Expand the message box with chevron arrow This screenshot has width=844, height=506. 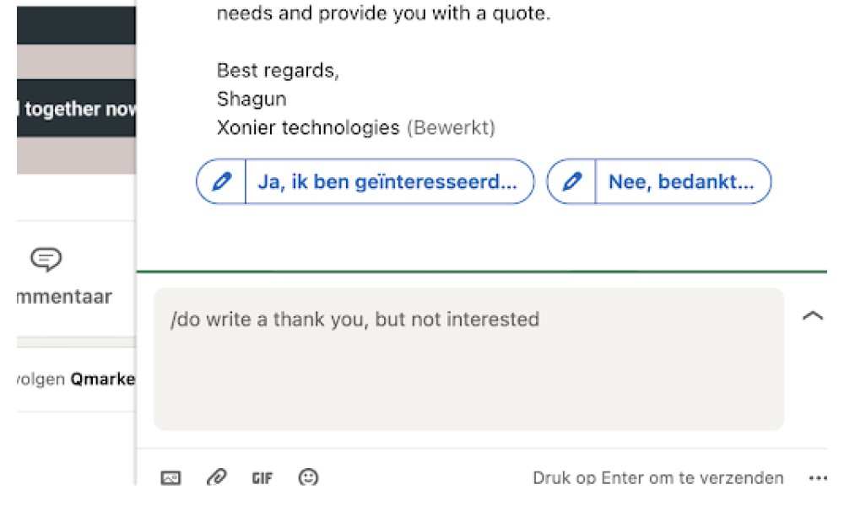813,315
